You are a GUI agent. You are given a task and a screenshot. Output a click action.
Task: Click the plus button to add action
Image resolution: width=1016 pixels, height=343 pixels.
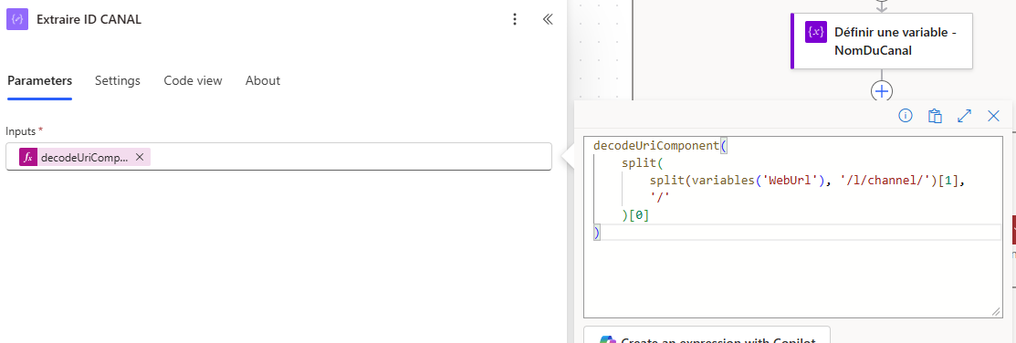tap(881, 91)
